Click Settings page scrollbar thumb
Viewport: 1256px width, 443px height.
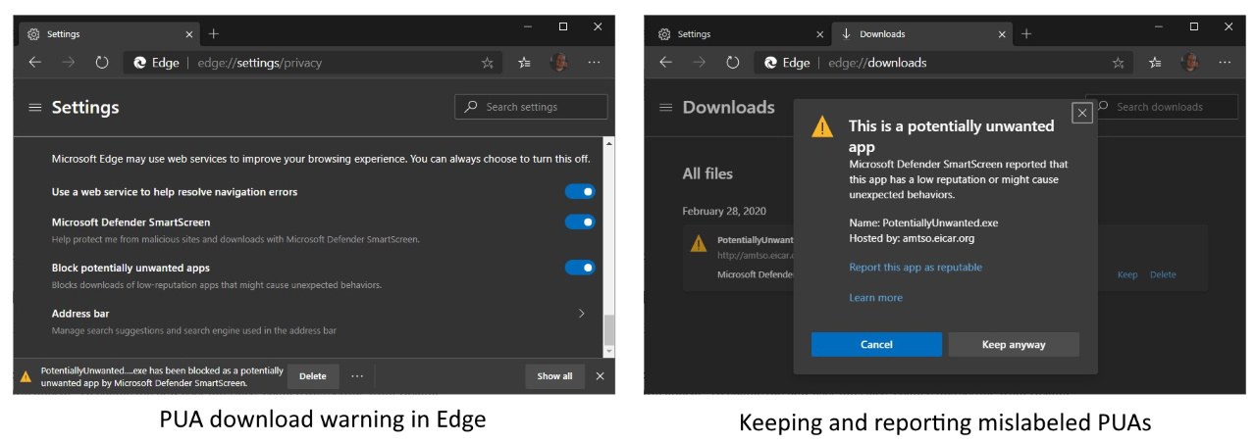pyautogui.click(x=608, y=329)
